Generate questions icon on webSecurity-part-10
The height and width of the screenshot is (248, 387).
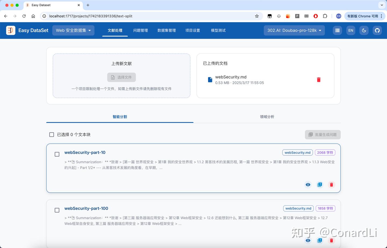coord(320,184)
